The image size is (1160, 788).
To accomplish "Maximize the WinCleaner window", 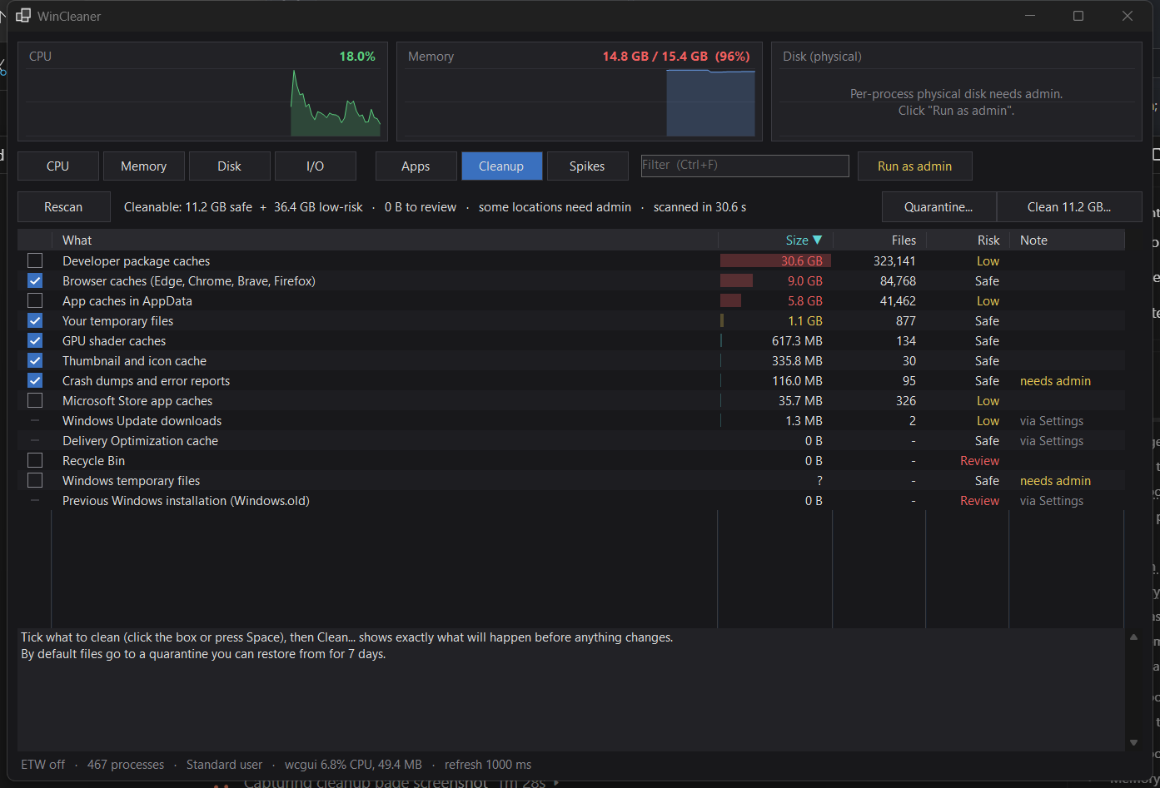I will point(1078,16).
